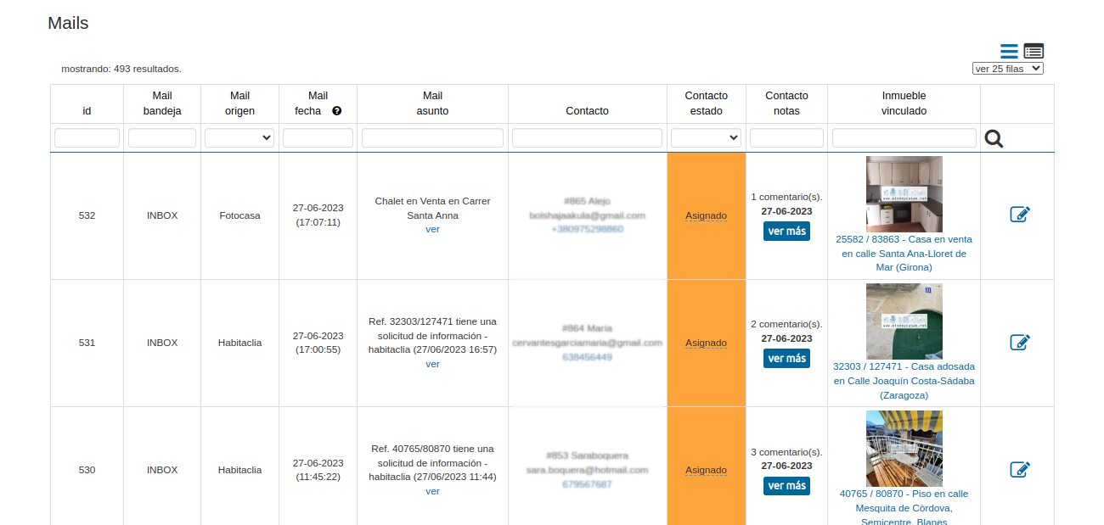Edit mail 530 with pencil icon
Image resolution: width=1104 pixels, height=525 pixels.
[1019, 469]
